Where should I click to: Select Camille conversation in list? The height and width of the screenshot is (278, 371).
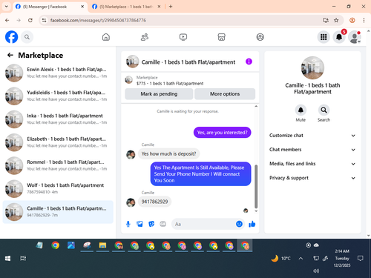click(58, 212)
